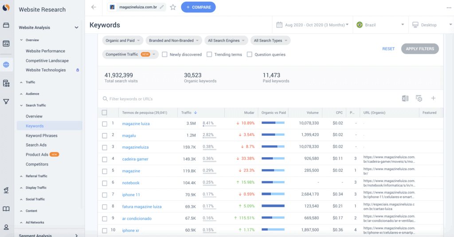Enable the Question queries checkbox

(x=249, y=55)
